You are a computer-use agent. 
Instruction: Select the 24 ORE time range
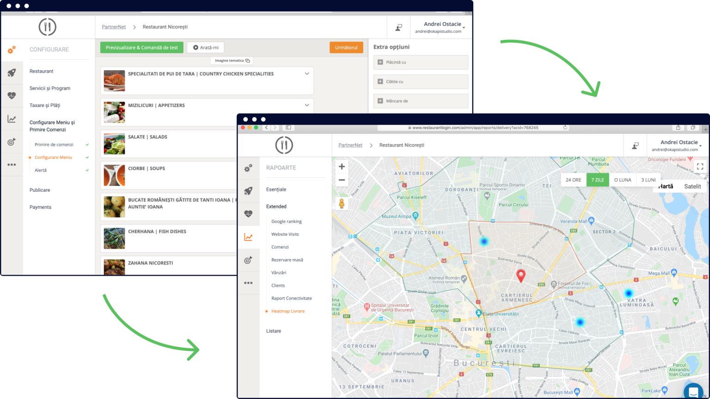pos(573,180)
